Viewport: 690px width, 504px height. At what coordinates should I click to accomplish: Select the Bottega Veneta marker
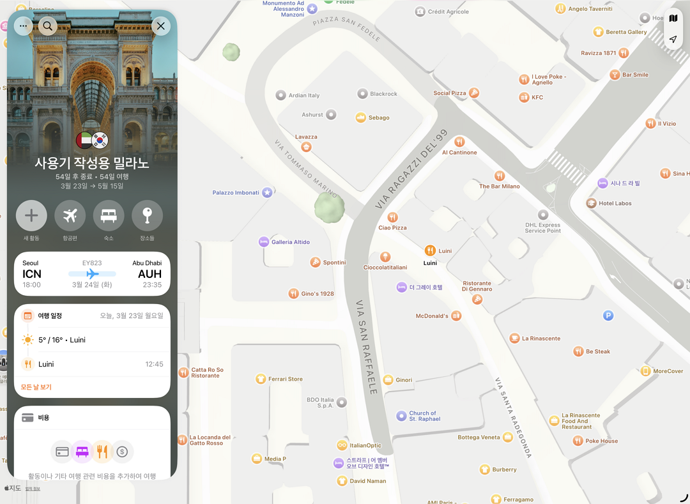[x=508, y=437]
